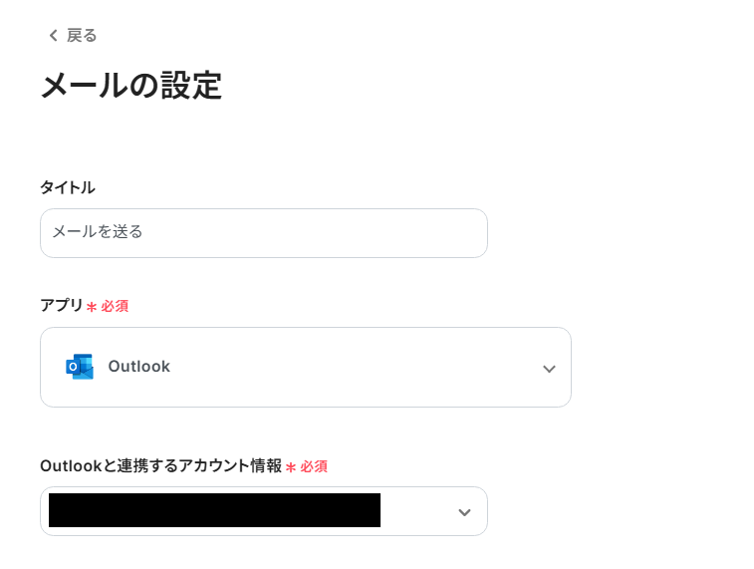Click the メールの設定 page heading
The image size is (754, 569).
[x=130, y=86]
